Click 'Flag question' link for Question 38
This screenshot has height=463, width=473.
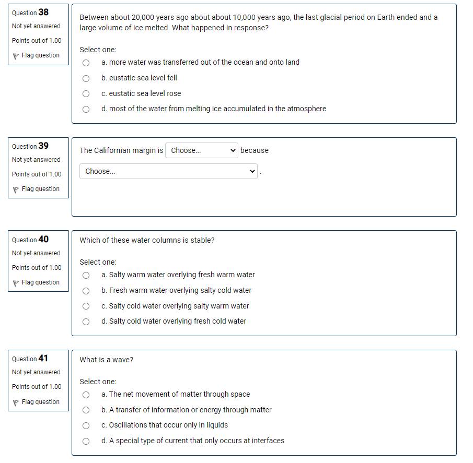[x=40, y=55]
